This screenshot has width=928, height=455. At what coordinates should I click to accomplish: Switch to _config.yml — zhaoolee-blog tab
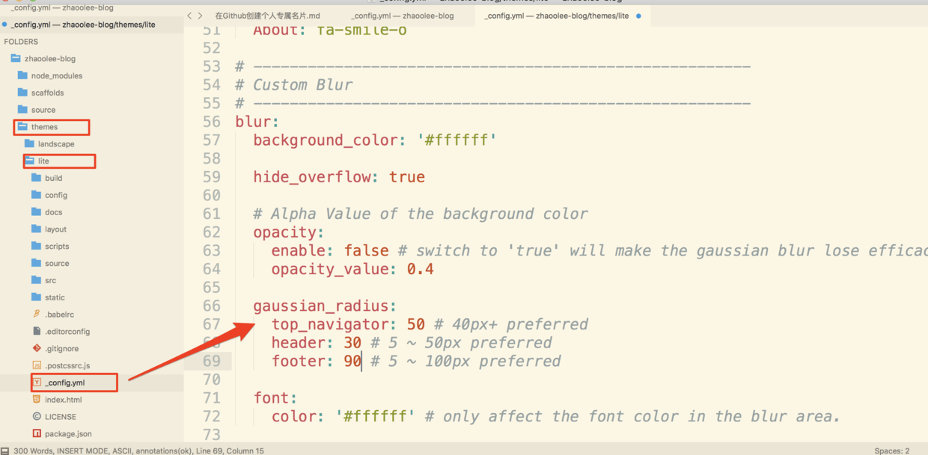(402, 16)
